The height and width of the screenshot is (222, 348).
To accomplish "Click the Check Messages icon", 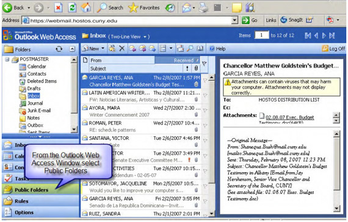I will [x=180, y=49].
